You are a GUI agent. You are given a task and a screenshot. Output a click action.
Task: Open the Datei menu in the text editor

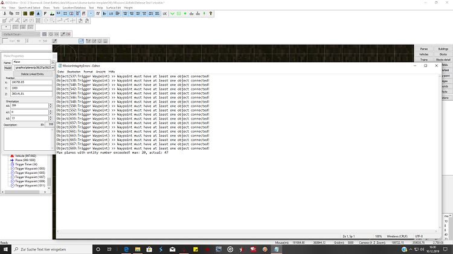pyautogui.click(x=60, y=72)
